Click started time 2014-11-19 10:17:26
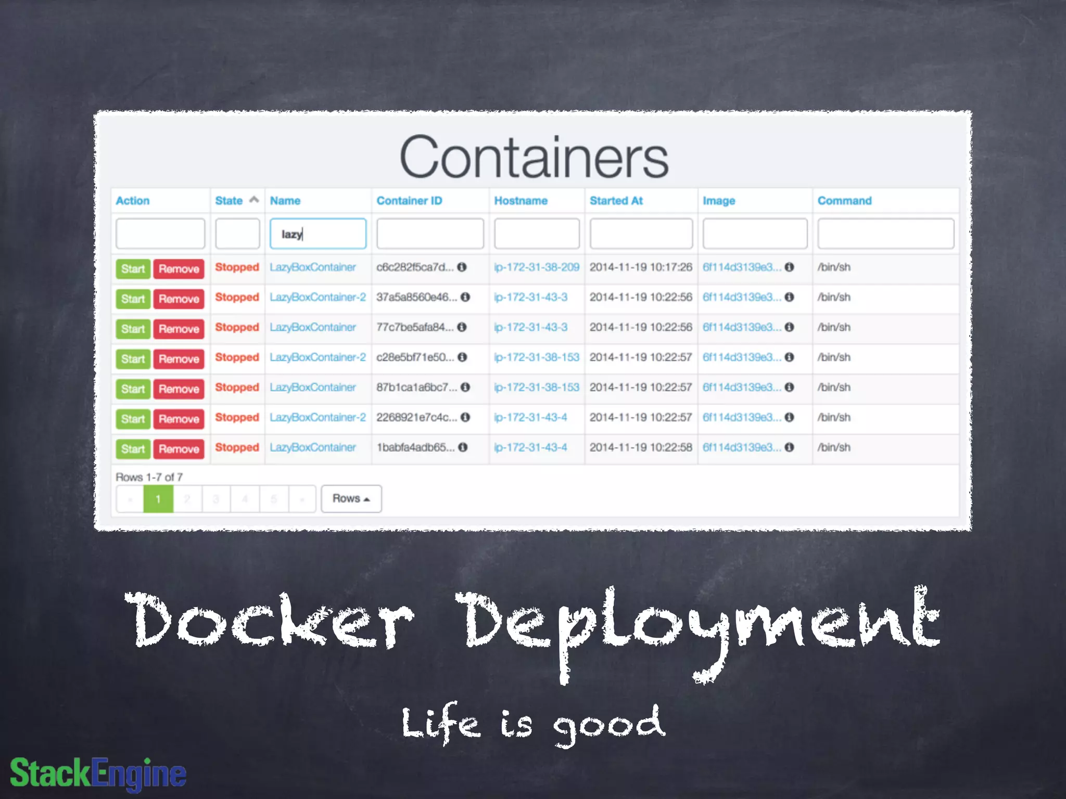This screenshot has width=1066, height=799. [641, 267]
